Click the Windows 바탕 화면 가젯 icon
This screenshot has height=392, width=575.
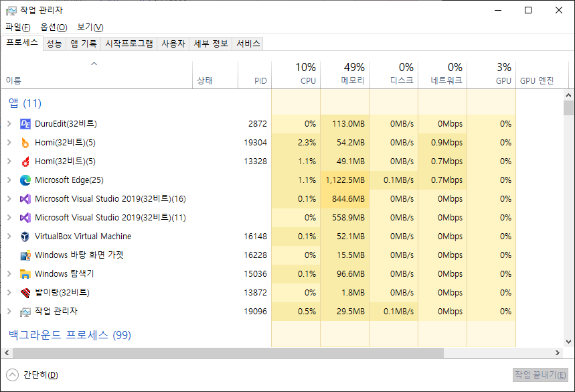point(25,255)
